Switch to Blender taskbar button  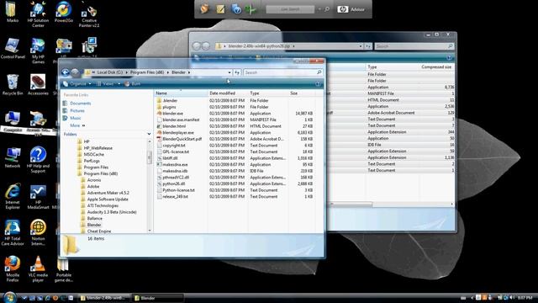[158, 298]
